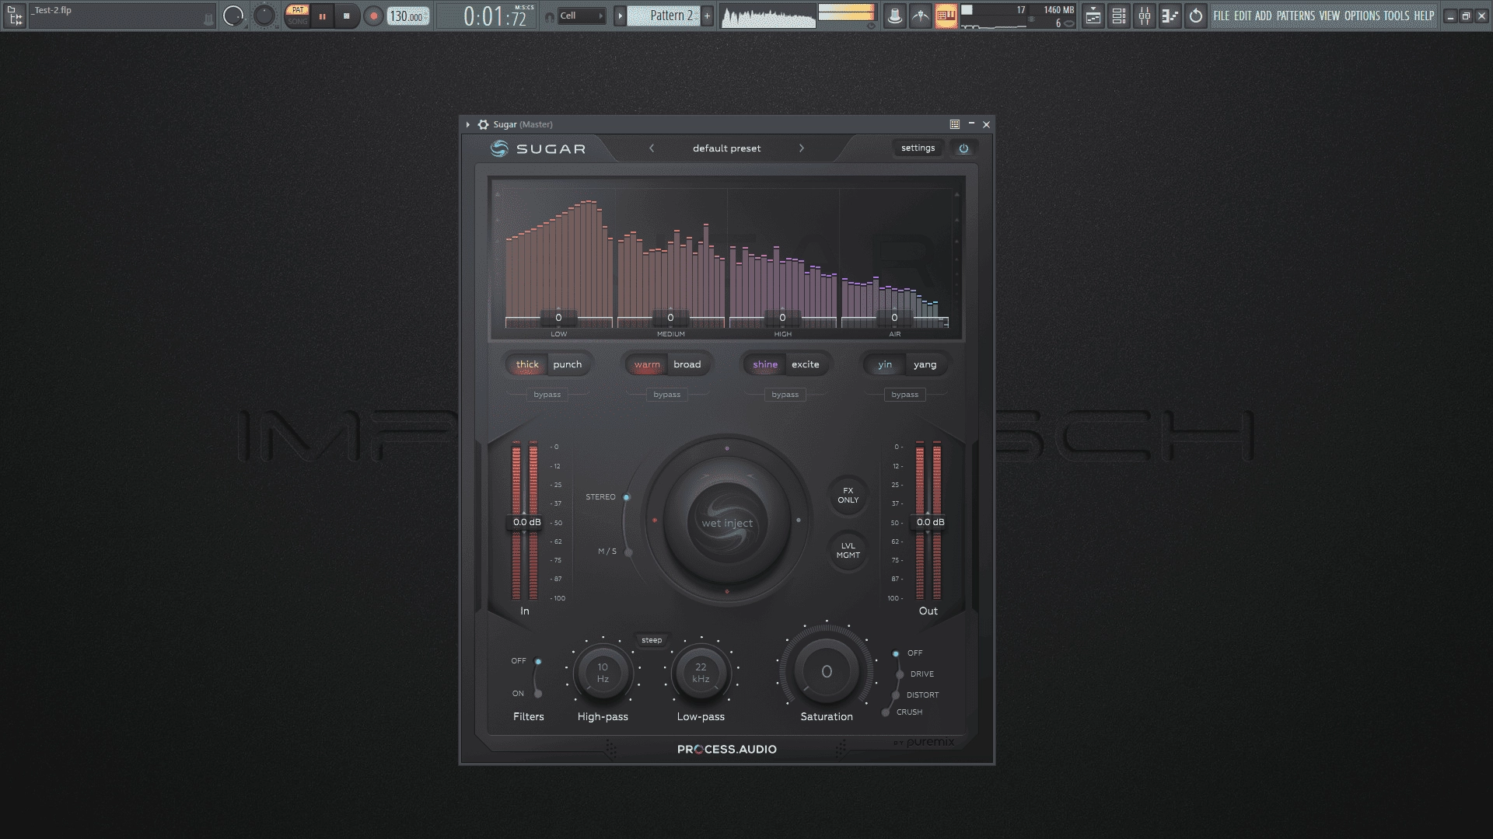Toggle the highlighted orange step-edit icon
This screenshot has height=839, width=1493.
coord(946,16)
